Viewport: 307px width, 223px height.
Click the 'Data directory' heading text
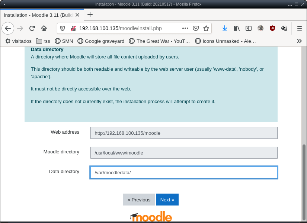47,50
